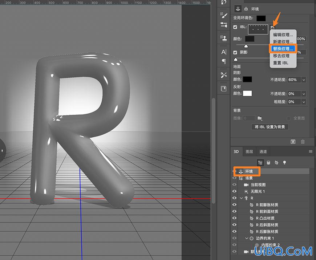Click the background image folder icon
The height and width of the screenshot is (260, 316).
[260, 118]
